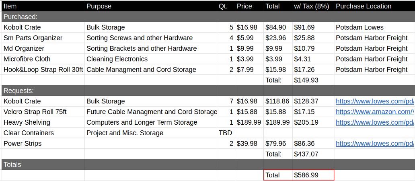
Task: Click the 'Totals' section heading row
Action: click(208, 165)
